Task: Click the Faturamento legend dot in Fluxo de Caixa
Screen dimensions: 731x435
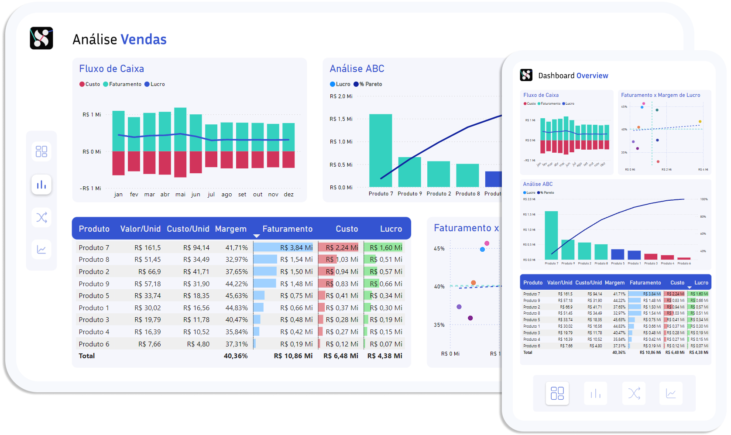Action: pos(106,84)
